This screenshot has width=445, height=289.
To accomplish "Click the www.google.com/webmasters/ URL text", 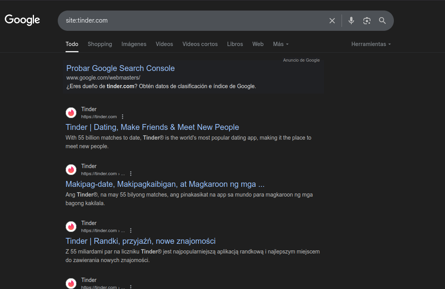I will (103, 78).
